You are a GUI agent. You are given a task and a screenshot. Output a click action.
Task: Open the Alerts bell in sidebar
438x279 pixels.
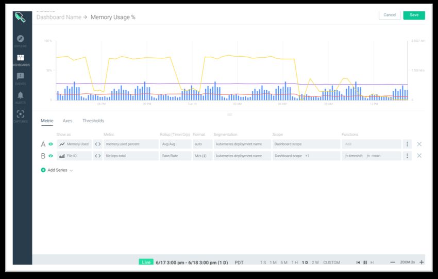21,97
